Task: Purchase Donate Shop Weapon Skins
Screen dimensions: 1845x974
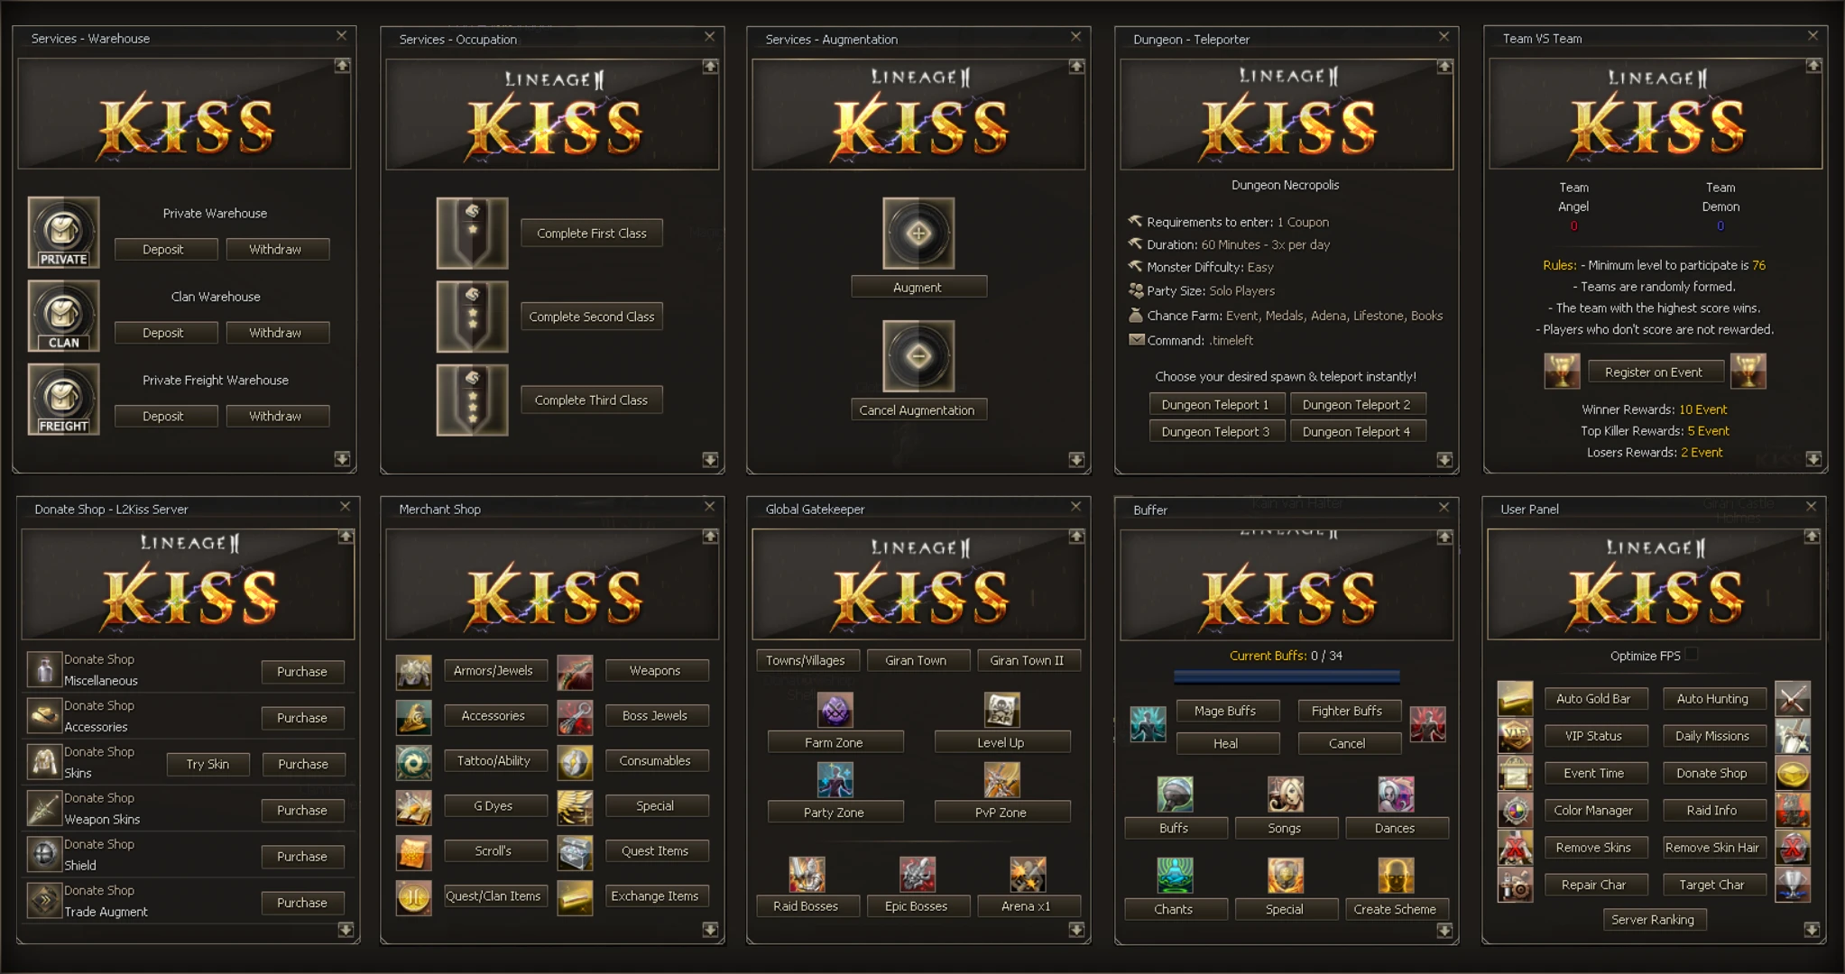Action: tap(302, 811)
